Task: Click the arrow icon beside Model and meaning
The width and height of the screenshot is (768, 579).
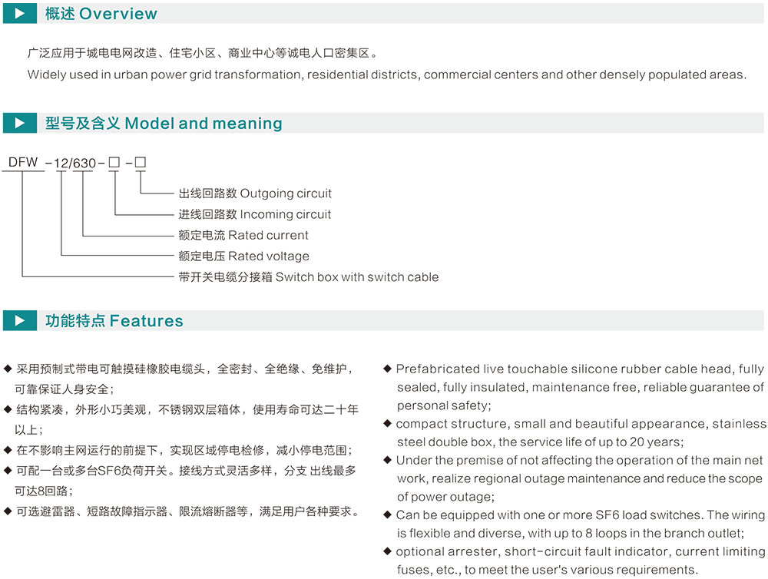Action: coord(20,124)
